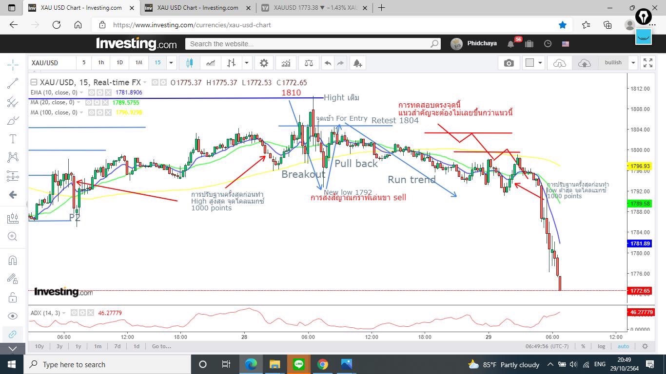Expand the EMA (10, close, 0) dropdown
Viewport: 666px width, 374px height.
point(81,93)
